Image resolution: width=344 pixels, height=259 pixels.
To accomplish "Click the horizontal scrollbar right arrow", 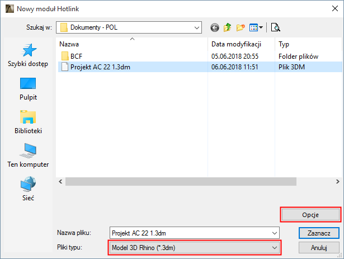I will (337, 181).
